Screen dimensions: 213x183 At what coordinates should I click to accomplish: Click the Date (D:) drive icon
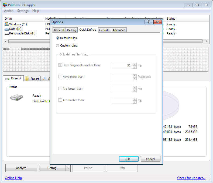(x=7, y=29)
